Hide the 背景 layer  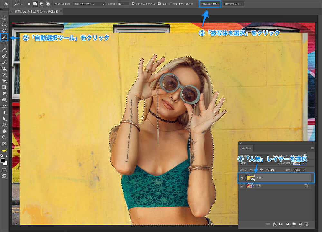[242, 186]
